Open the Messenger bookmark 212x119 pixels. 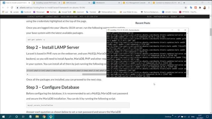click(39, 12)
